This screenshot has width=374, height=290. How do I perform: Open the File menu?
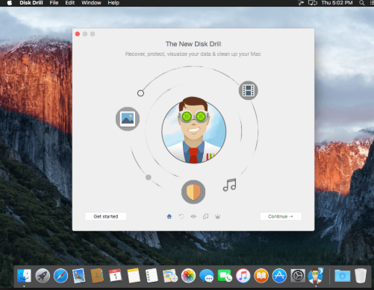54,3
